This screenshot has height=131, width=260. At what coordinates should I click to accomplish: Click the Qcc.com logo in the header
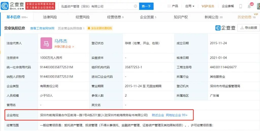pos(12,6)
